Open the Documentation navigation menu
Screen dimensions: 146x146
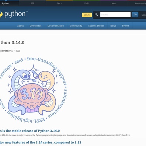56,26
